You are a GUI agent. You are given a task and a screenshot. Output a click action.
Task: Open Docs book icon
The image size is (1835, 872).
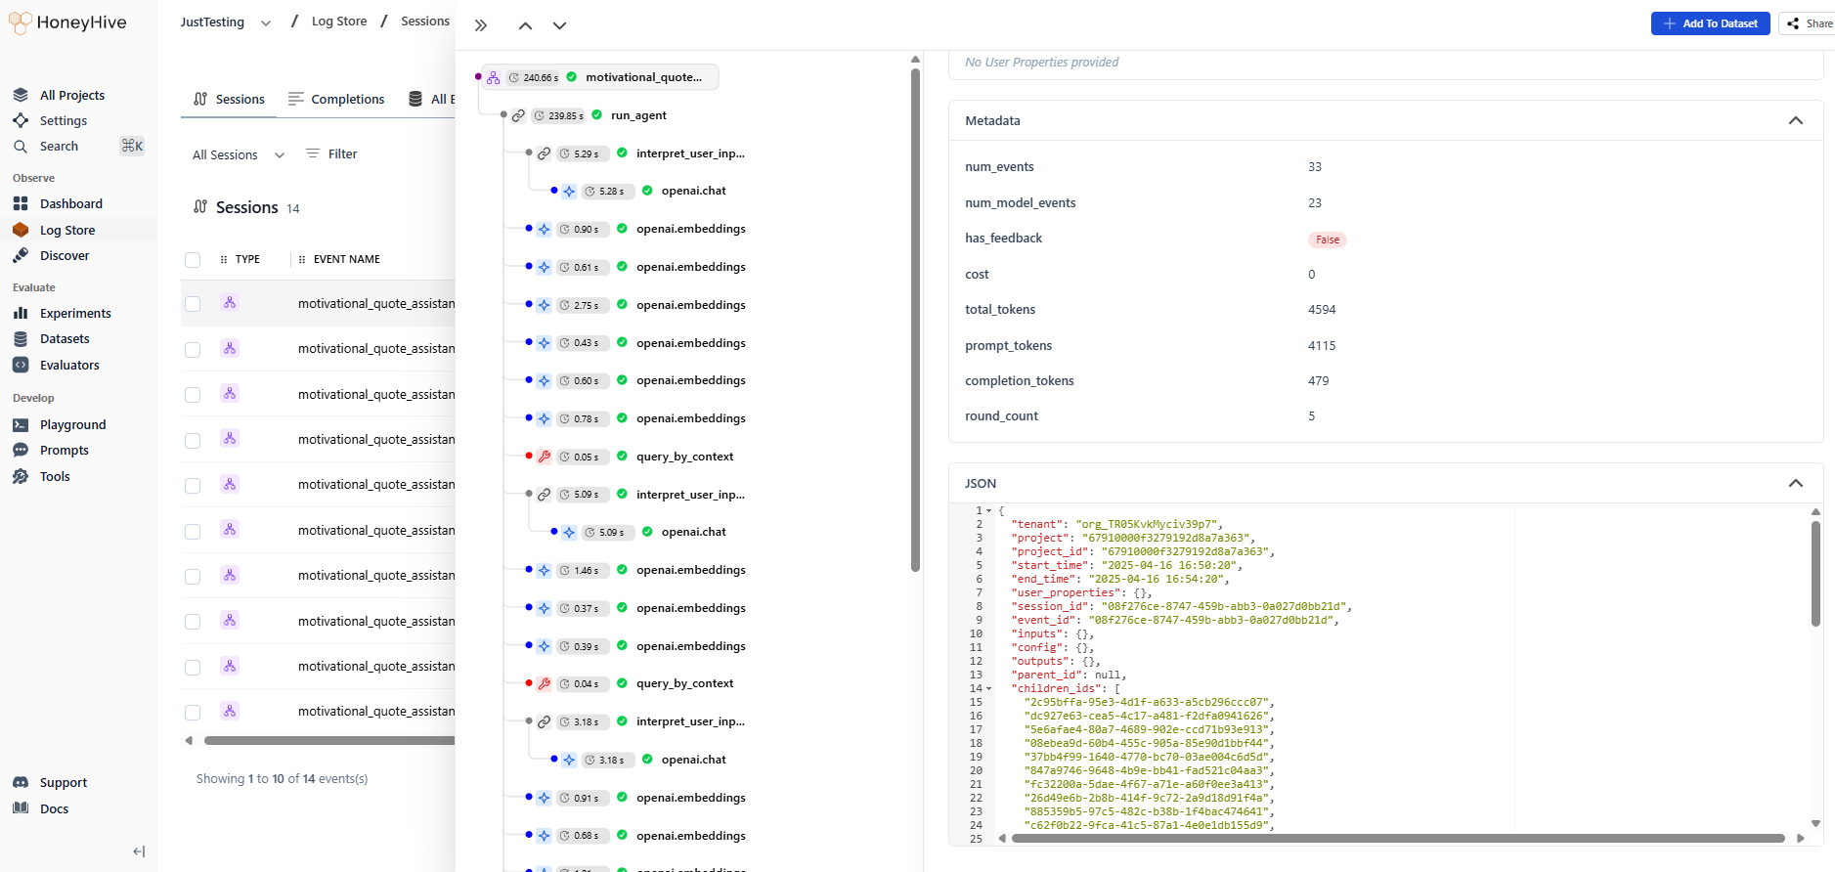pos(21,808)
